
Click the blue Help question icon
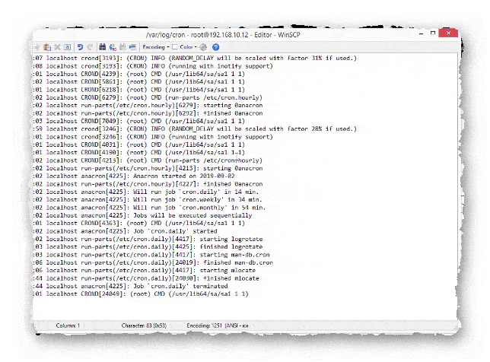pos(215,46)
